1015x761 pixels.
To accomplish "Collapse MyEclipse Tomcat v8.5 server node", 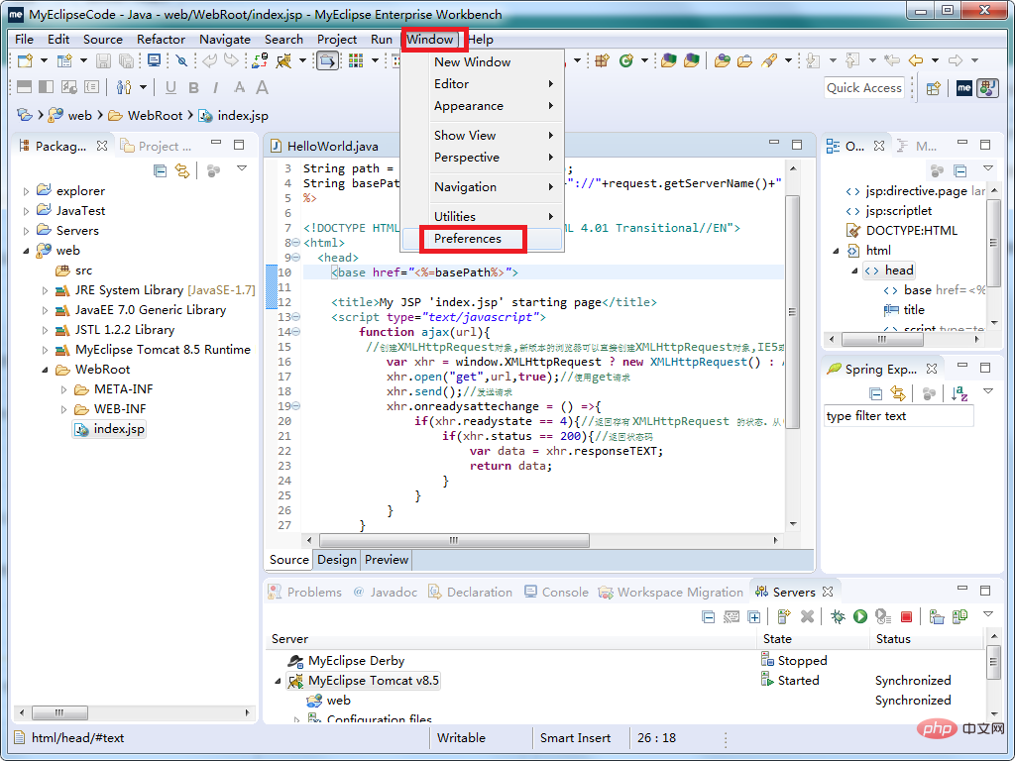I will pyautogui.click(x=279, y=681).
